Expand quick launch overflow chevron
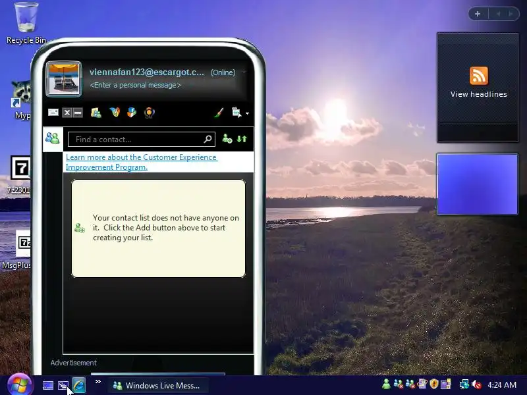Screen dimensions: 527x395 pos(97,382)
